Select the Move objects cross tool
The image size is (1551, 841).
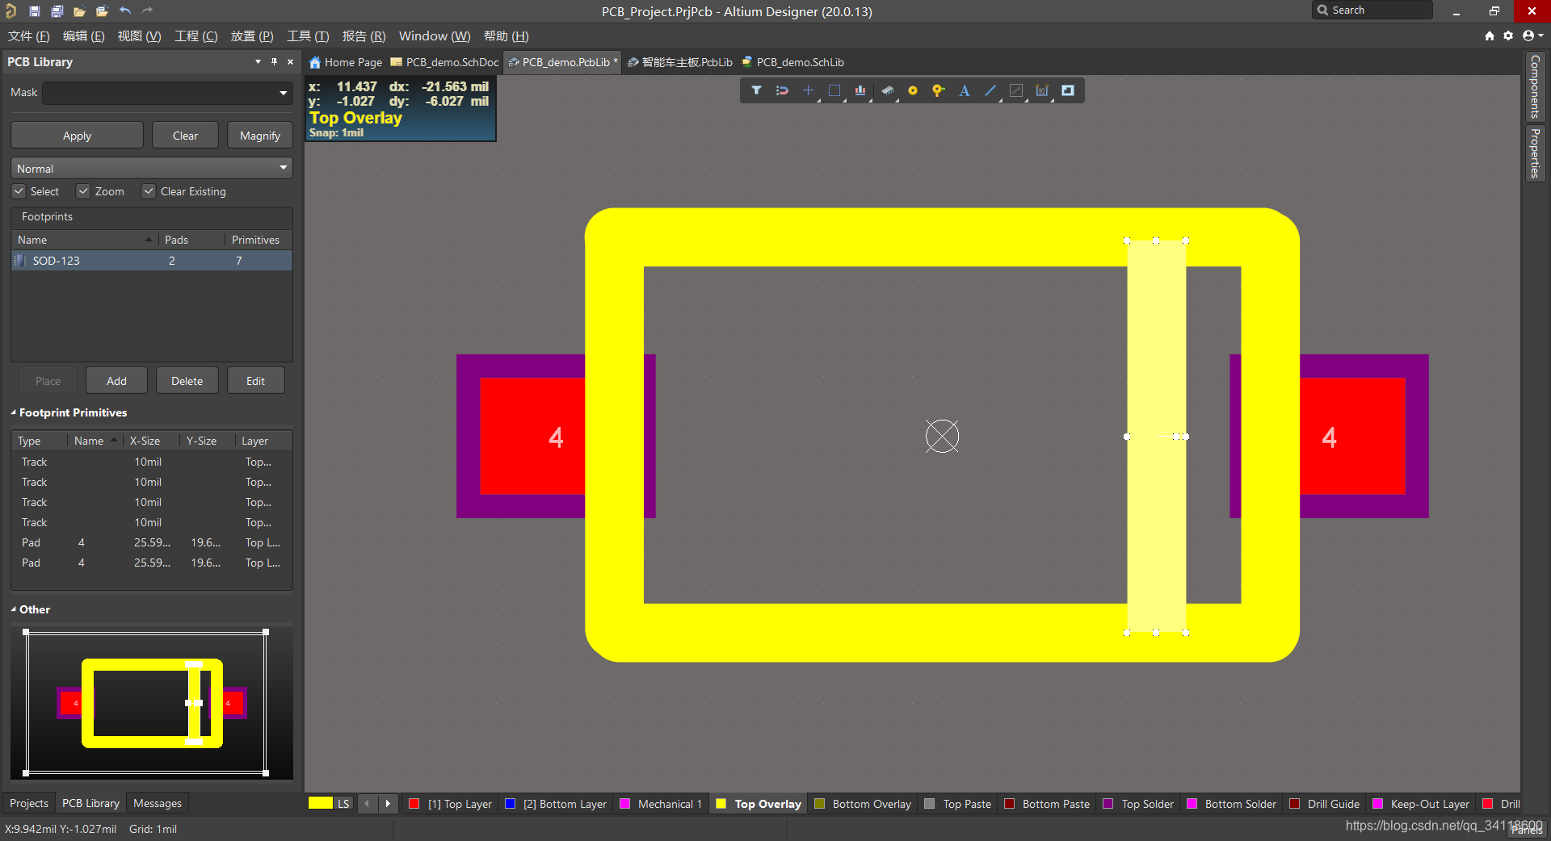(808, 90)
